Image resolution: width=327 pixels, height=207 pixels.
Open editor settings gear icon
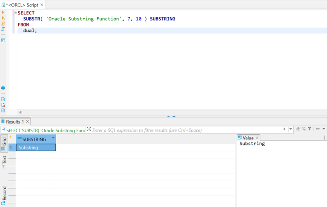[3, 88]
